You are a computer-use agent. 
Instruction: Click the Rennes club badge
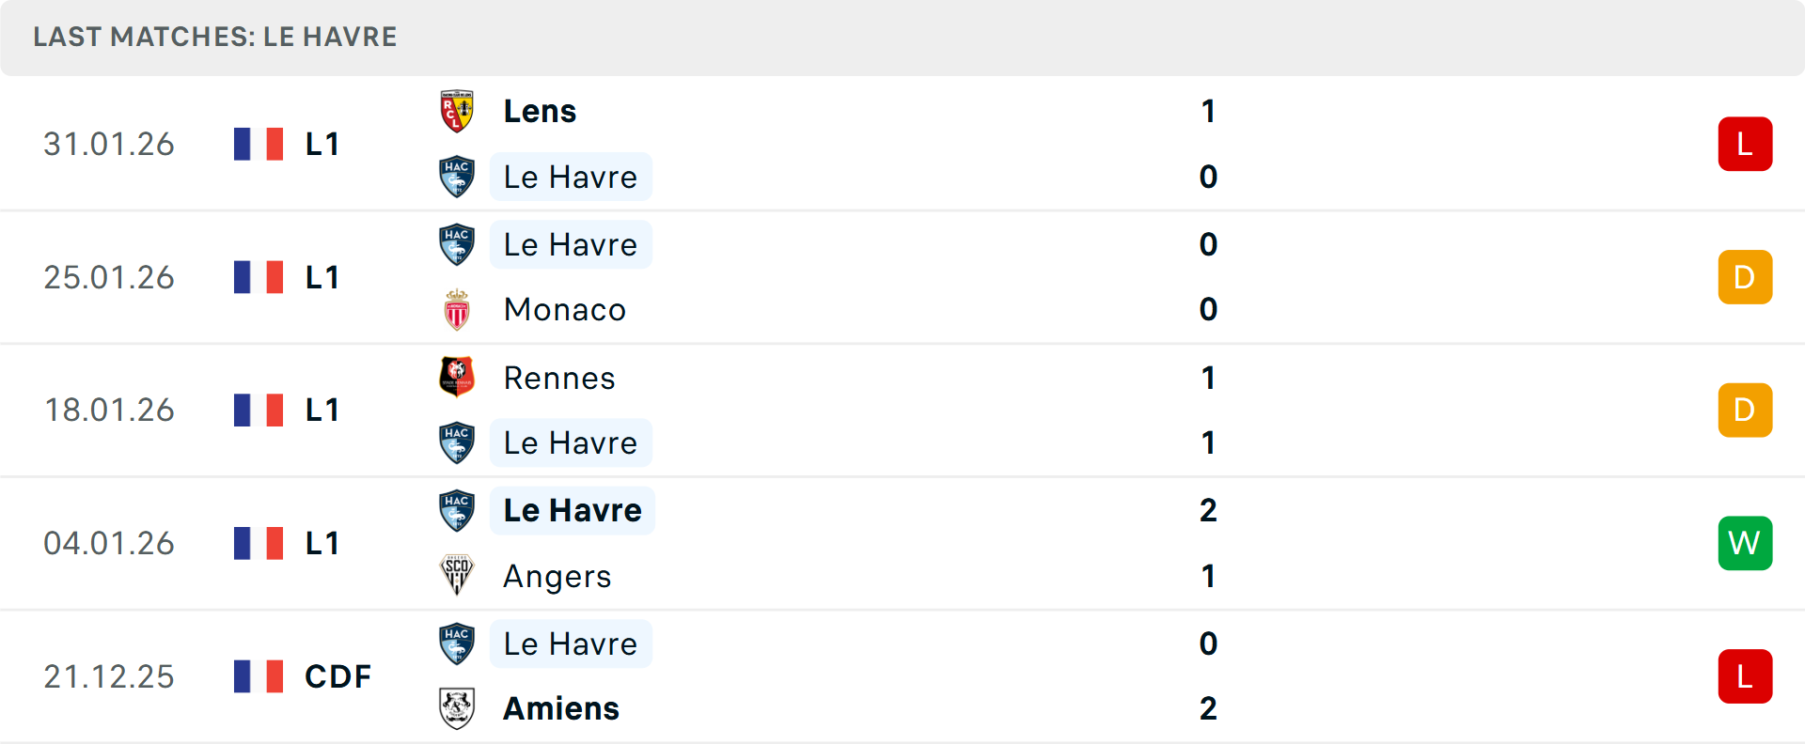click(x=457, y=378)
